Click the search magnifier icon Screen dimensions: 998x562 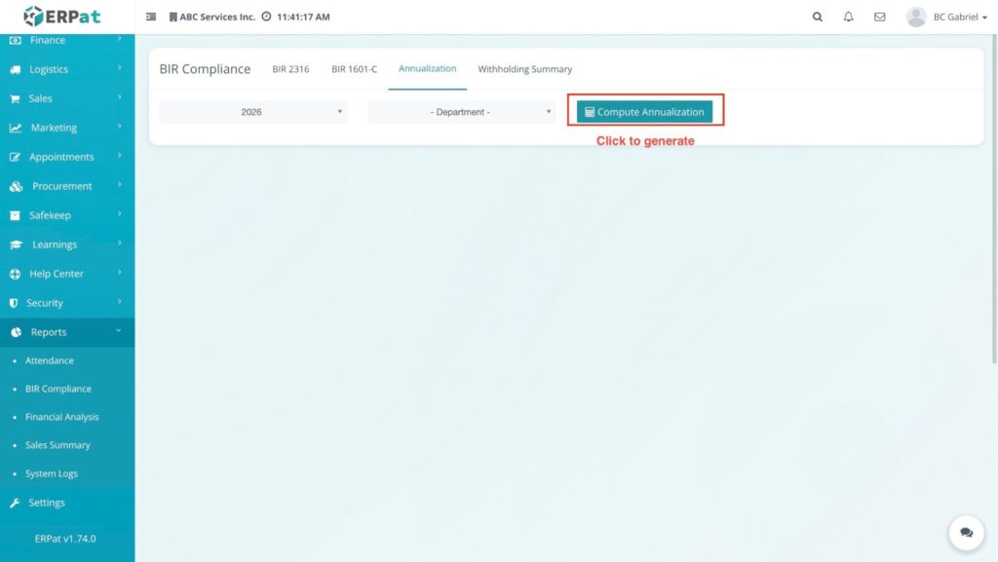tap(817, 17)
